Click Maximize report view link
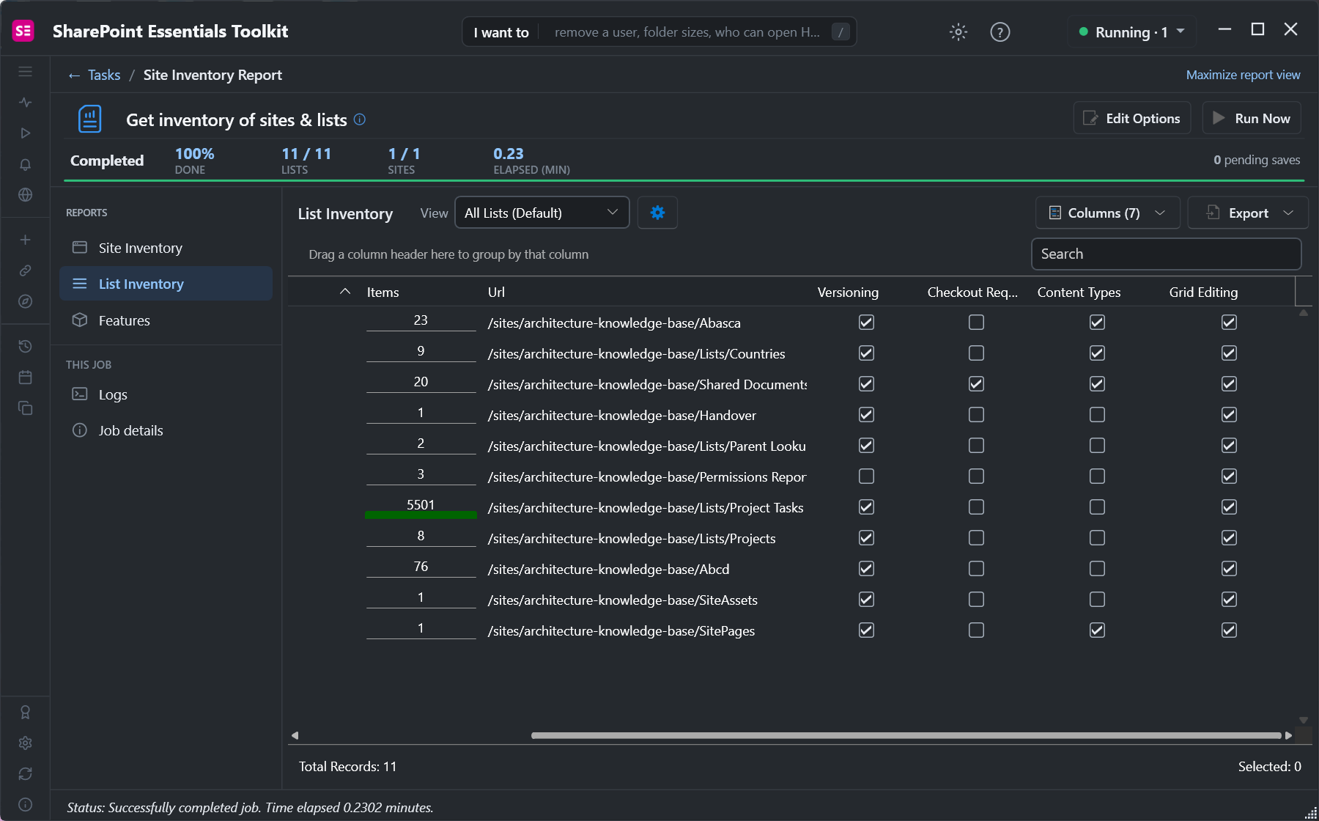Screen dimensions: 1319x821 coord(1243,75)
